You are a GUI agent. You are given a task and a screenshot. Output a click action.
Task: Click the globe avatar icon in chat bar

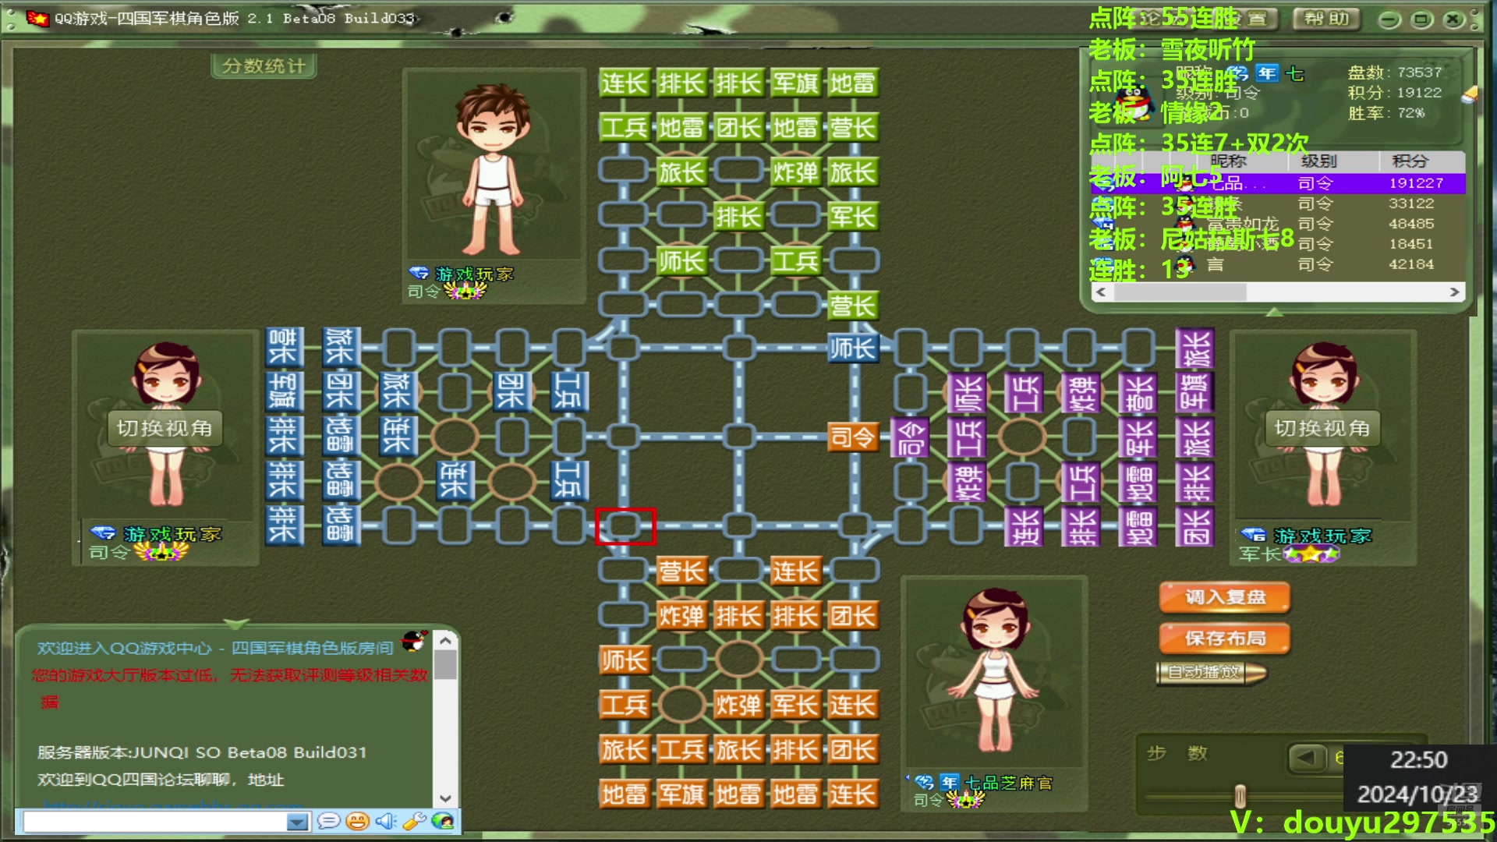(442, 821)
